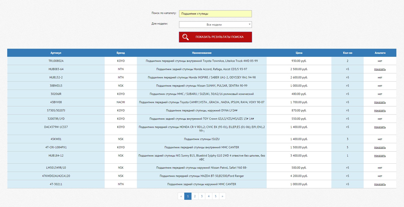
Task: Click name mentioning Nissan SUNNY, PULSAR, SENTRA
Action: click(202, 86)
